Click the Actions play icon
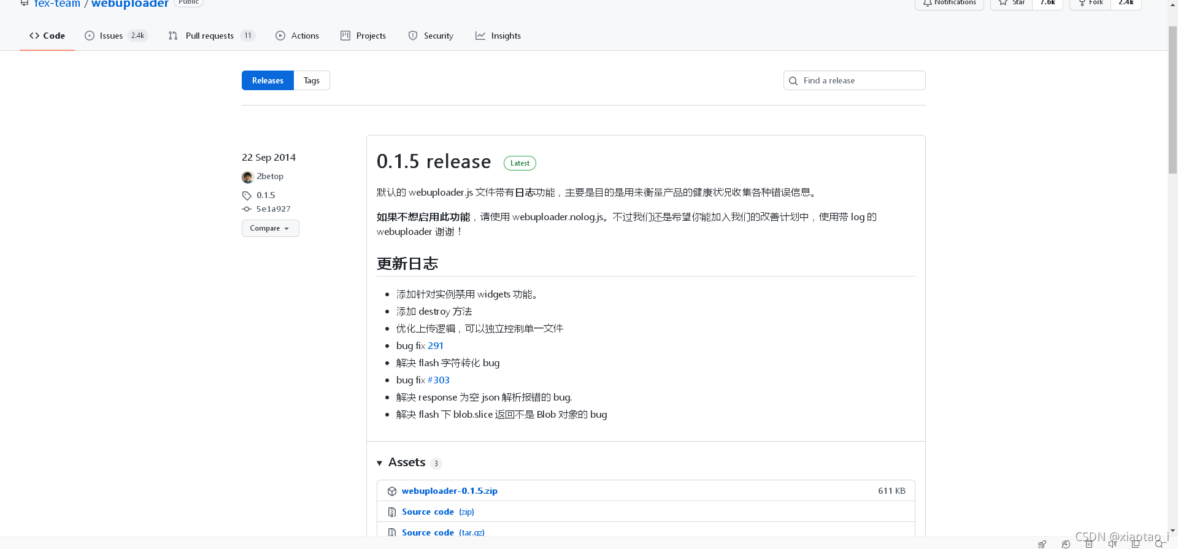Screen dimensions: 1178x549 click(280, 36)
